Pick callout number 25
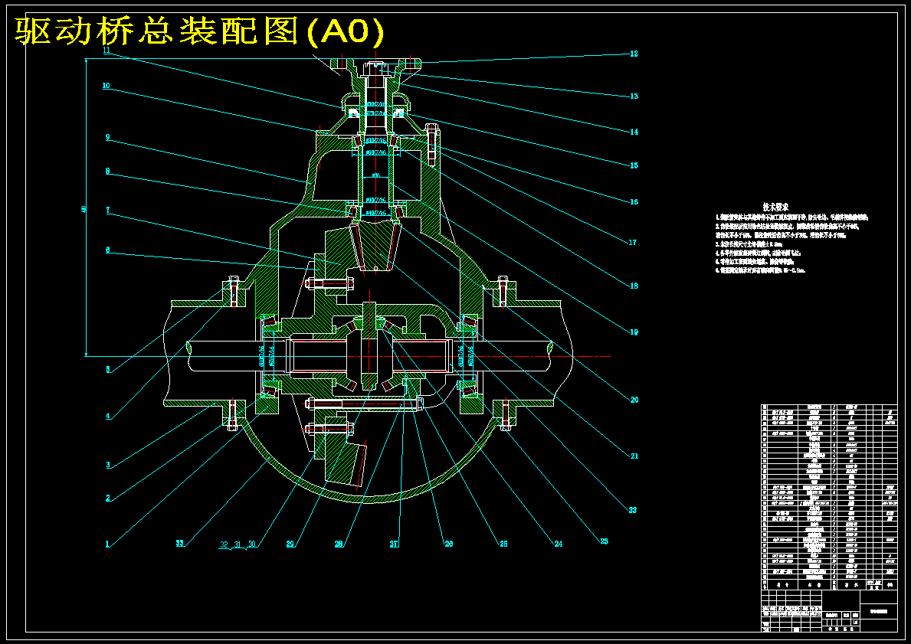The height and width of the screenshot is (644, 911). coord(503,544)
